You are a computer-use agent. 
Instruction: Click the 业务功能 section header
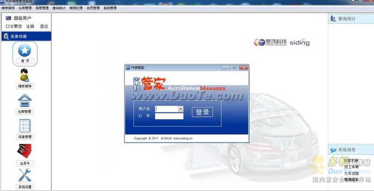click(26, 36)
